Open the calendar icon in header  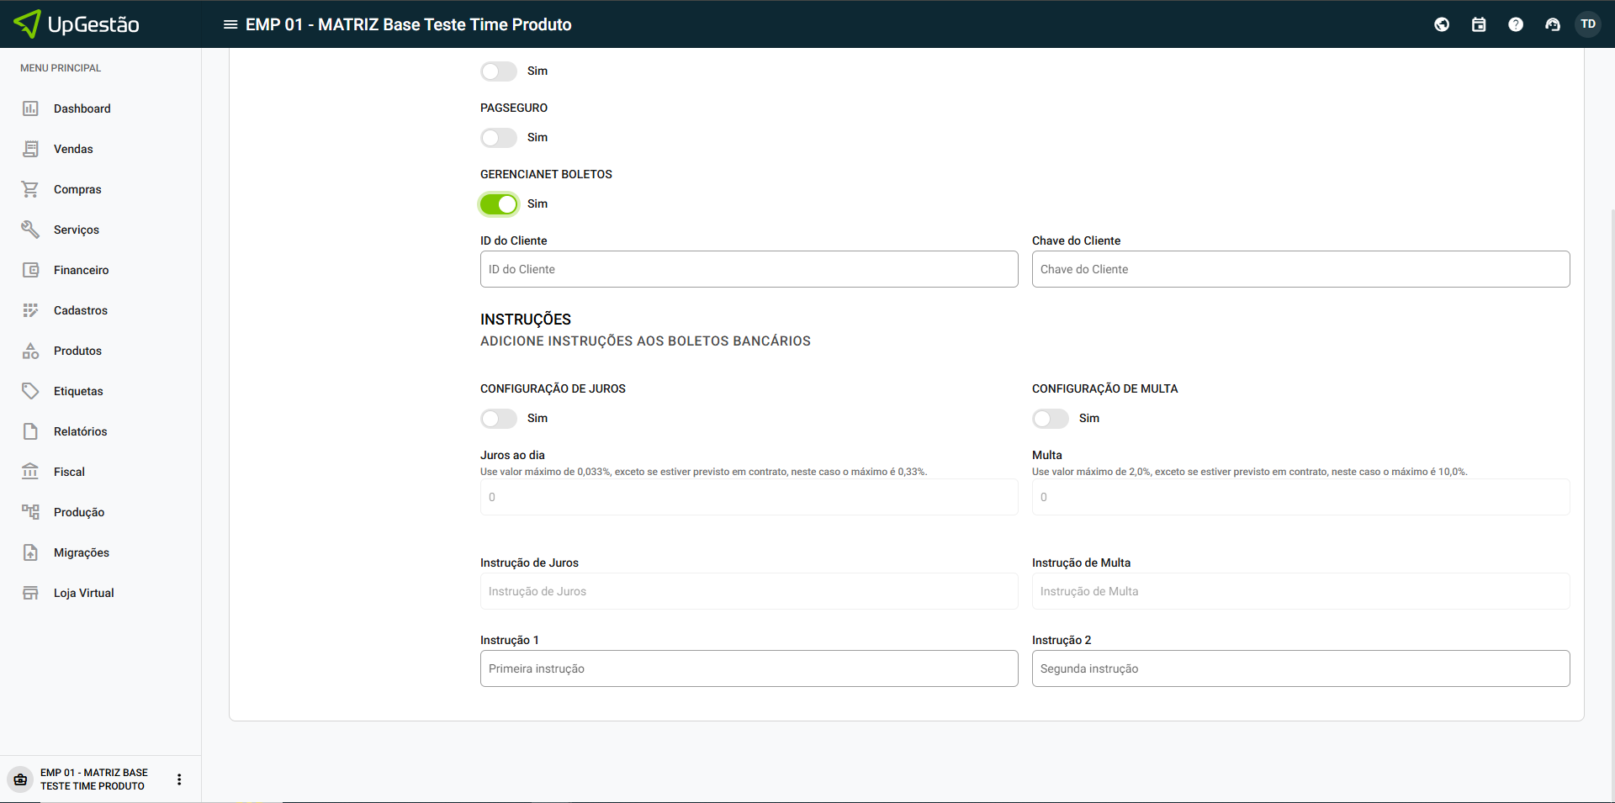pyautogui.click(x=1479, y=24)
